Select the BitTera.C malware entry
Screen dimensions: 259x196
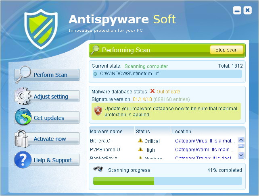(100, 141)
